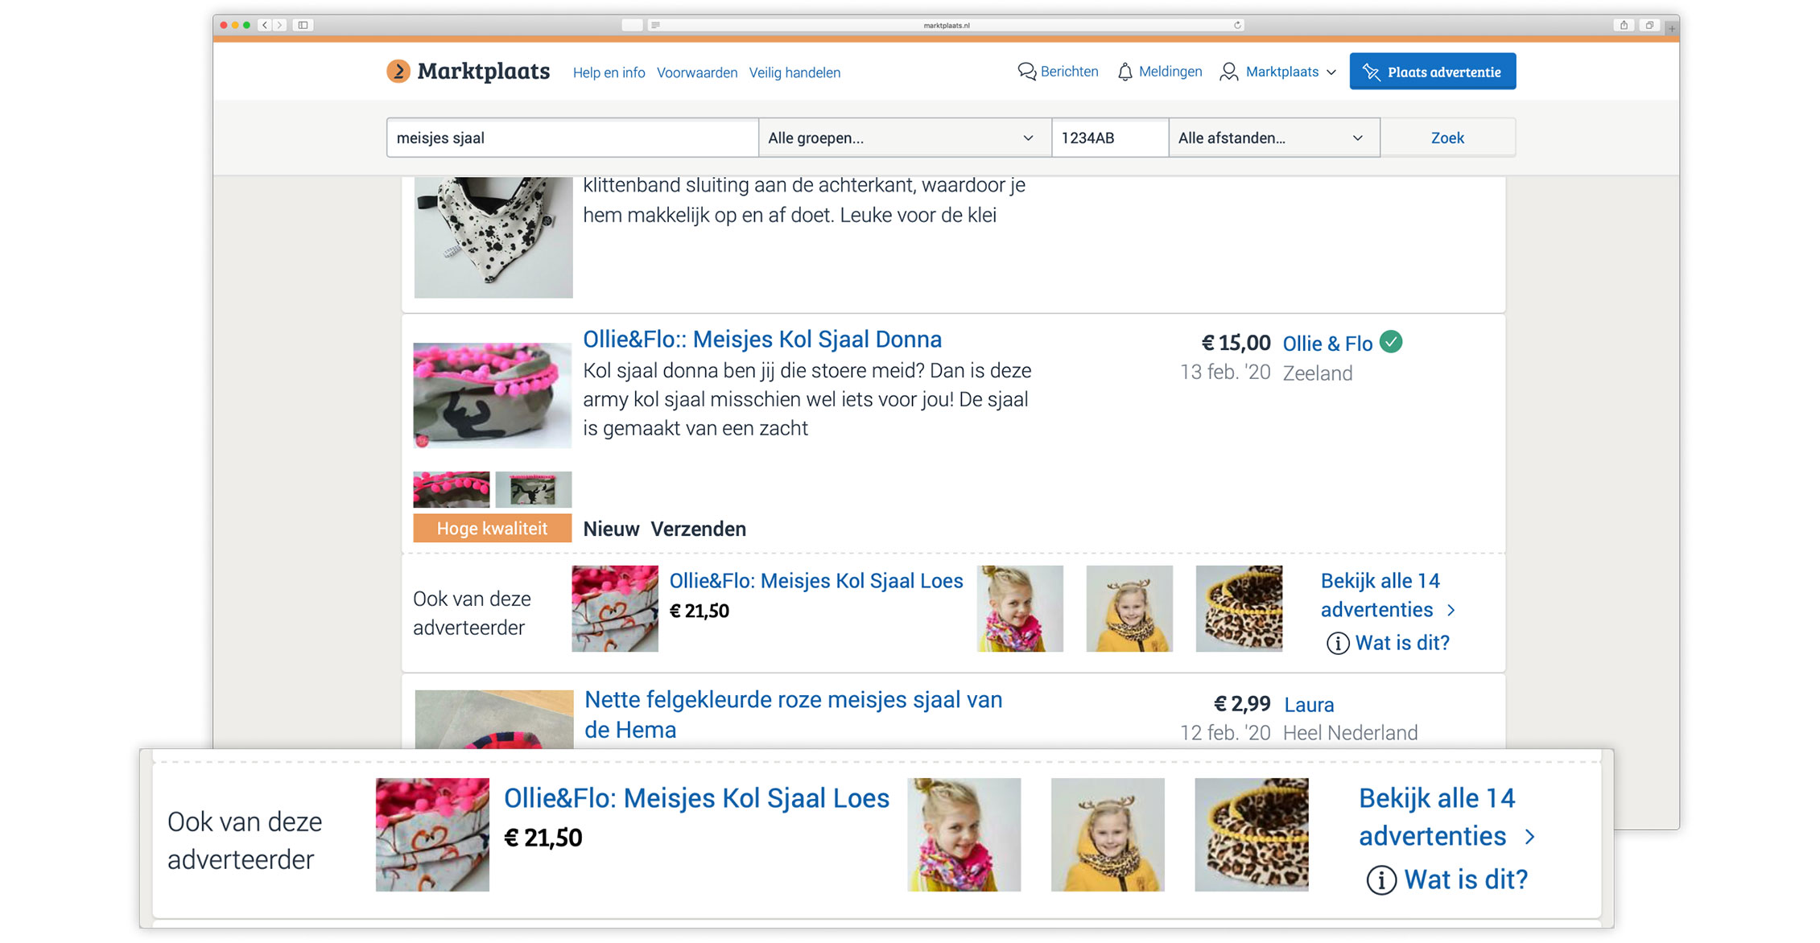Go back with the browser back arrow

(x=265, y=25)
